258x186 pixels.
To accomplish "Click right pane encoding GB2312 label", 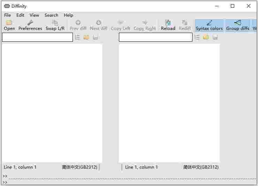I will [x=201, y=167].
